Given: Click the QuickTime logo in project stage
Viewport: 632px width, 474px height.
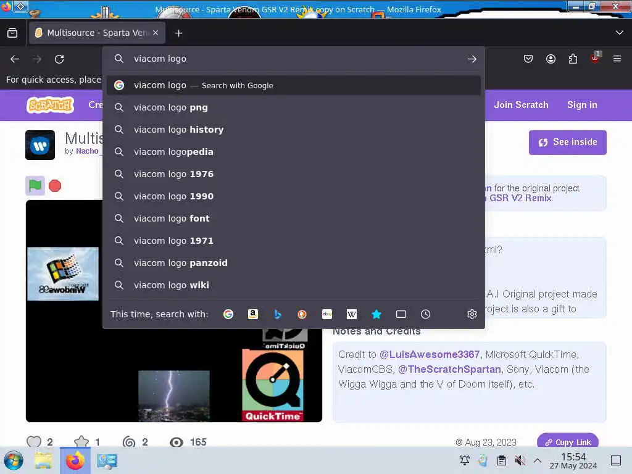Looking at the screenshot, I should tap(272, 386).
